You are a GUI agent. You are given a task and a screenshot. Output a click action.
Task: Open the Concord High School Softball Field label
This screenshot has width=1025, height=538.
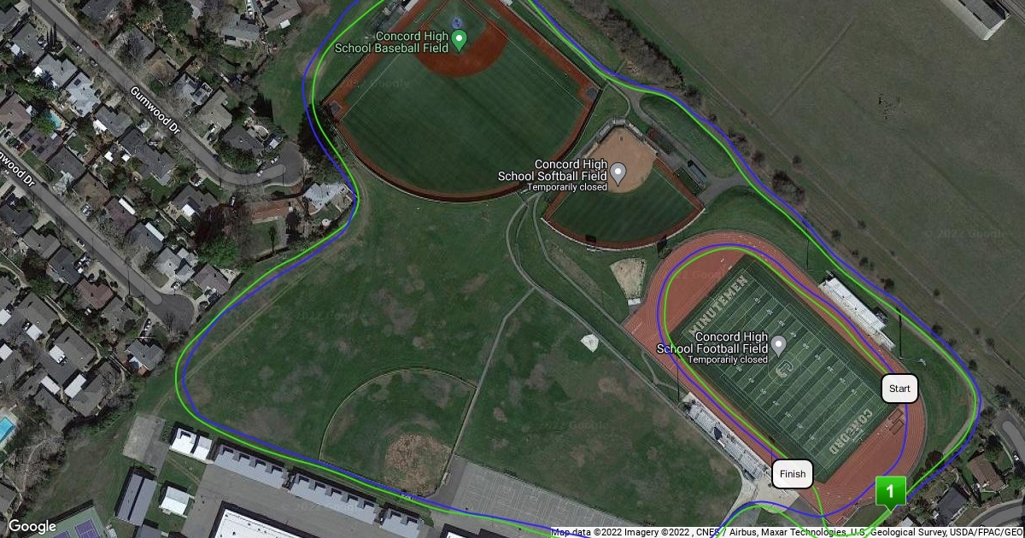pyautogui.click(x=553, y=170)
